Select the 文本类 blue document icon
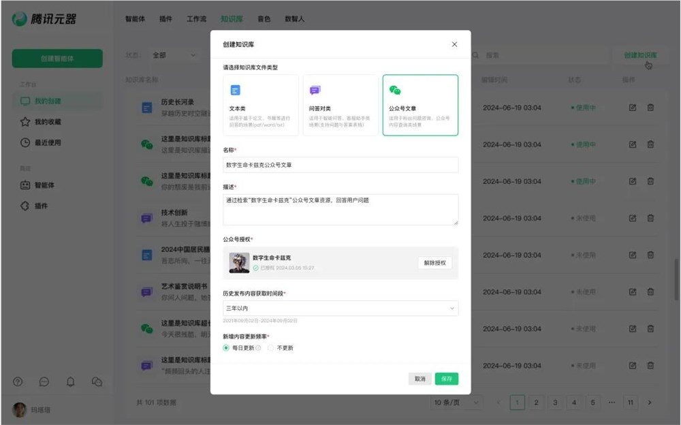This screenshot has width=681, height=425. (x=235, y=89)
